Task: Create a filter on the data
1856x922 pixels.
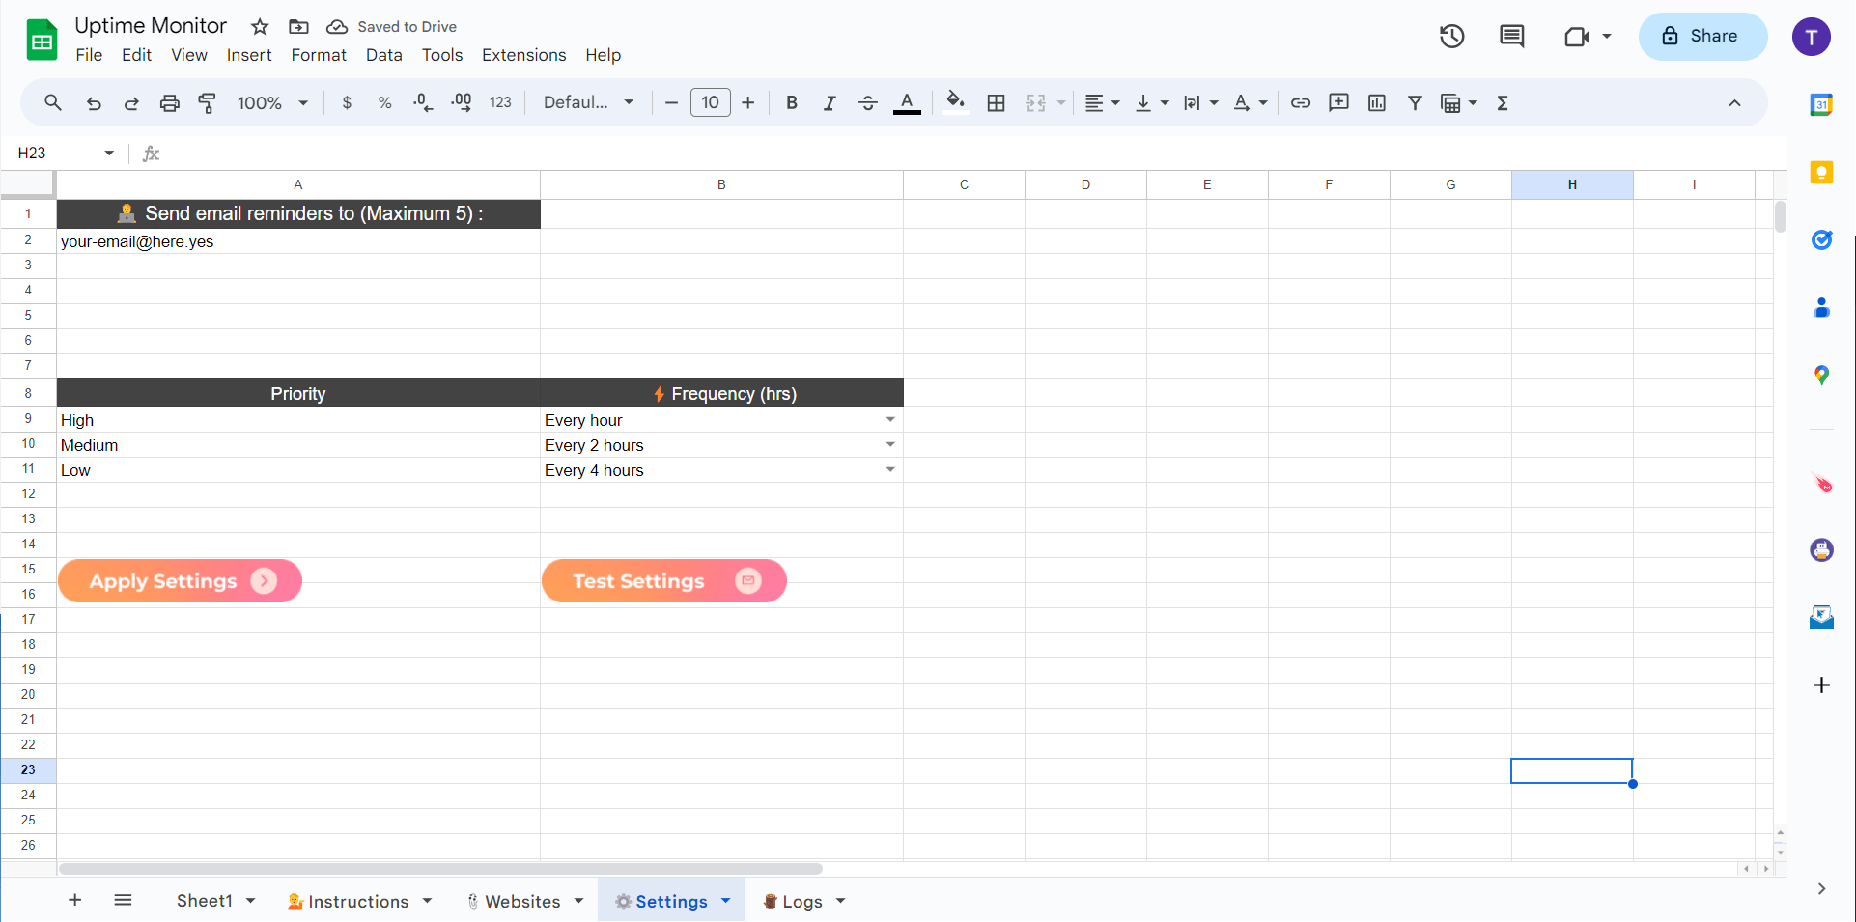Action: [1414, 102]
